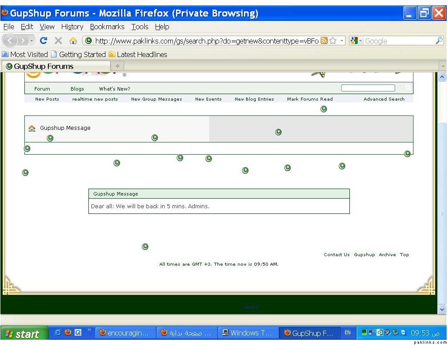Click the page scrollbar down arrow
This screenshot has height=345, width=447.
click(x=442, y=309)
